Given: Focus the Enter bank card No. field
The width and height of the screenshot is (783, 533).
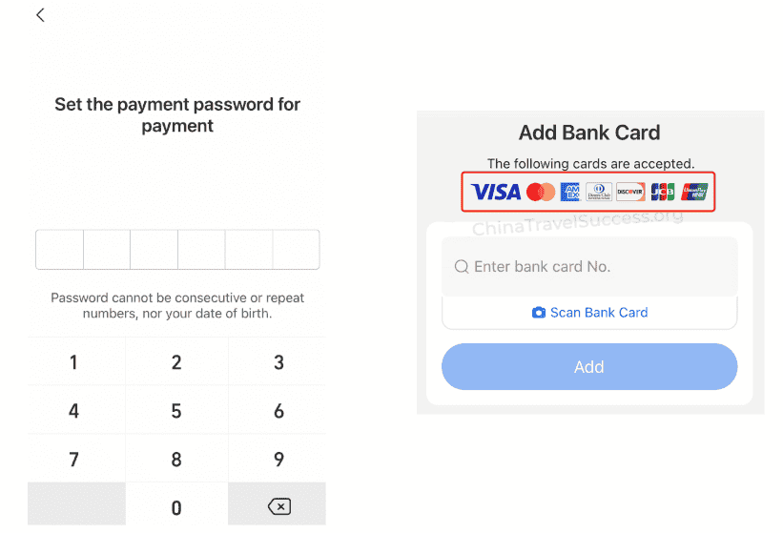Looking at the screenshot, I should [x=601, y=267].
